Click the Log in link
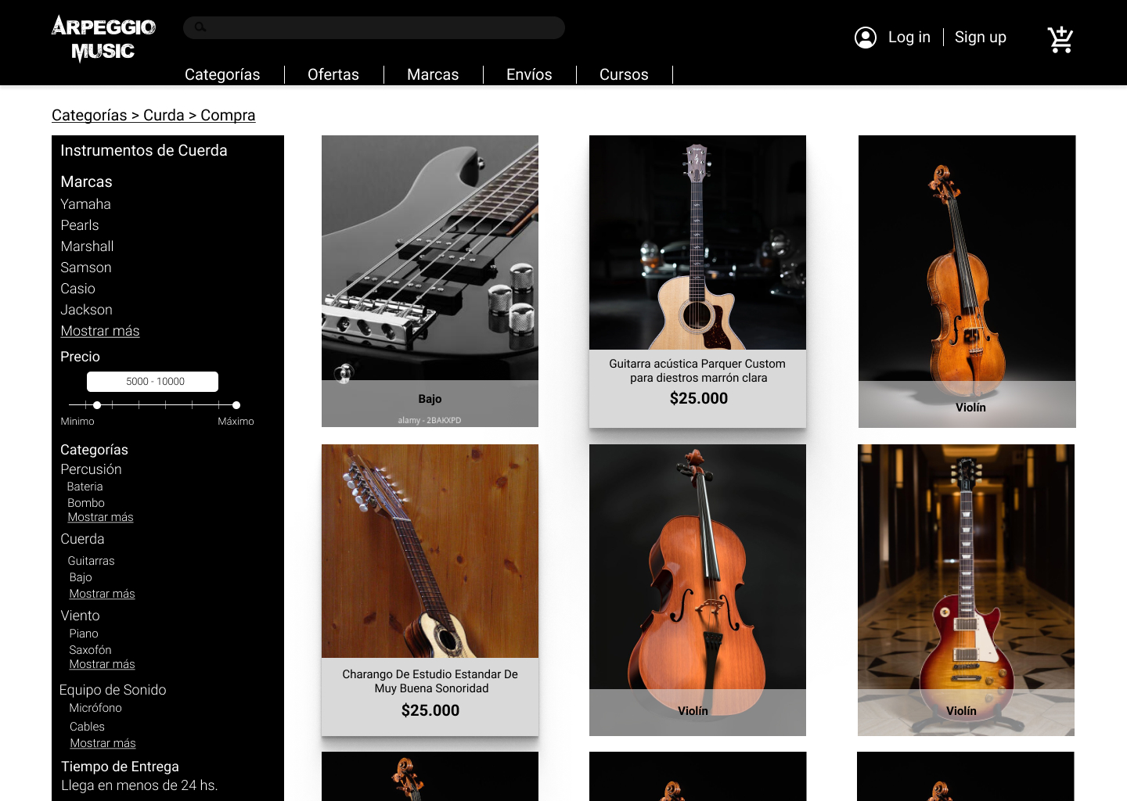 tap(909, 38)
